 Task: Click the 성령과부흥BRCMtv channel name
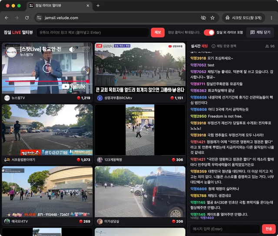pyautogui.click(x=118, y=98)
